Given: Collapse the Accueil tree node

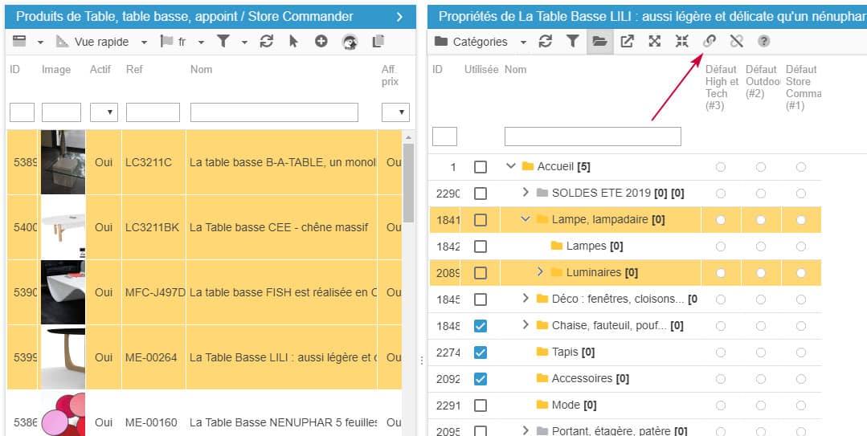Looking at the screenshot, I should pyautogui.click(x=510, y=167).
